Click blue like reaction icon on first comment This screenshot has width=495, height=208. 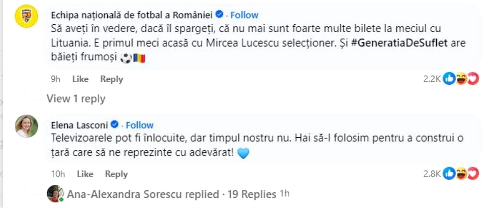pos(449,79)
